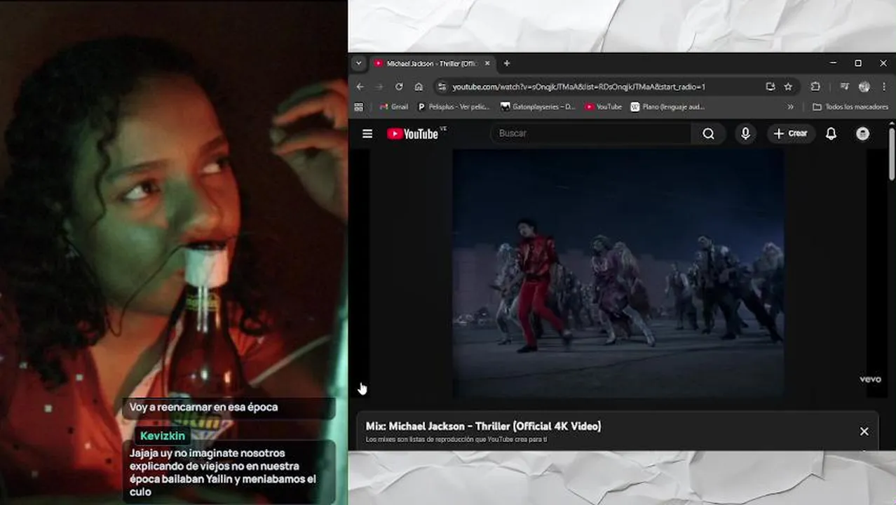Click the YouTube search magnifier button

click(709, 133)
